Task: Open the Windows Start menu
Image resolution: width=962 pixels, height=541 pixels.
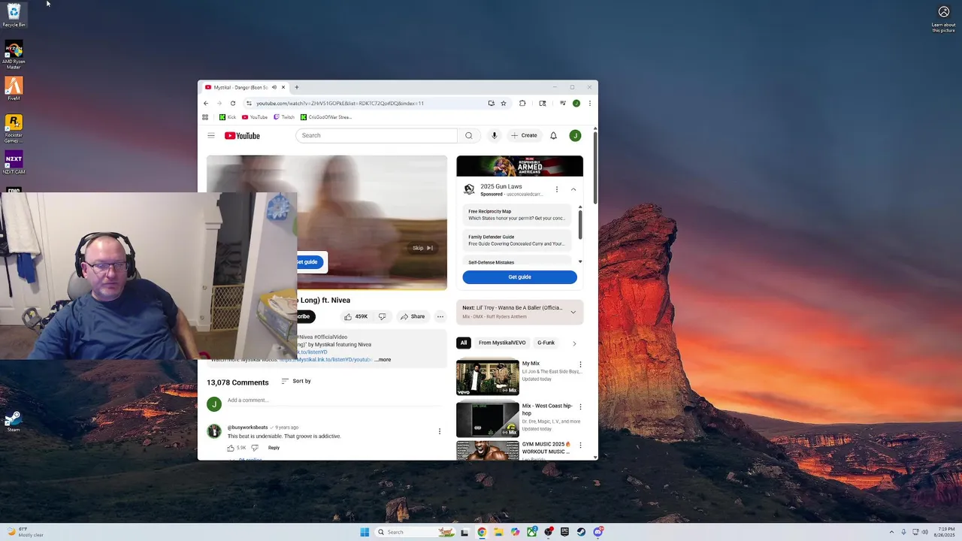Action: pos(365,532)
